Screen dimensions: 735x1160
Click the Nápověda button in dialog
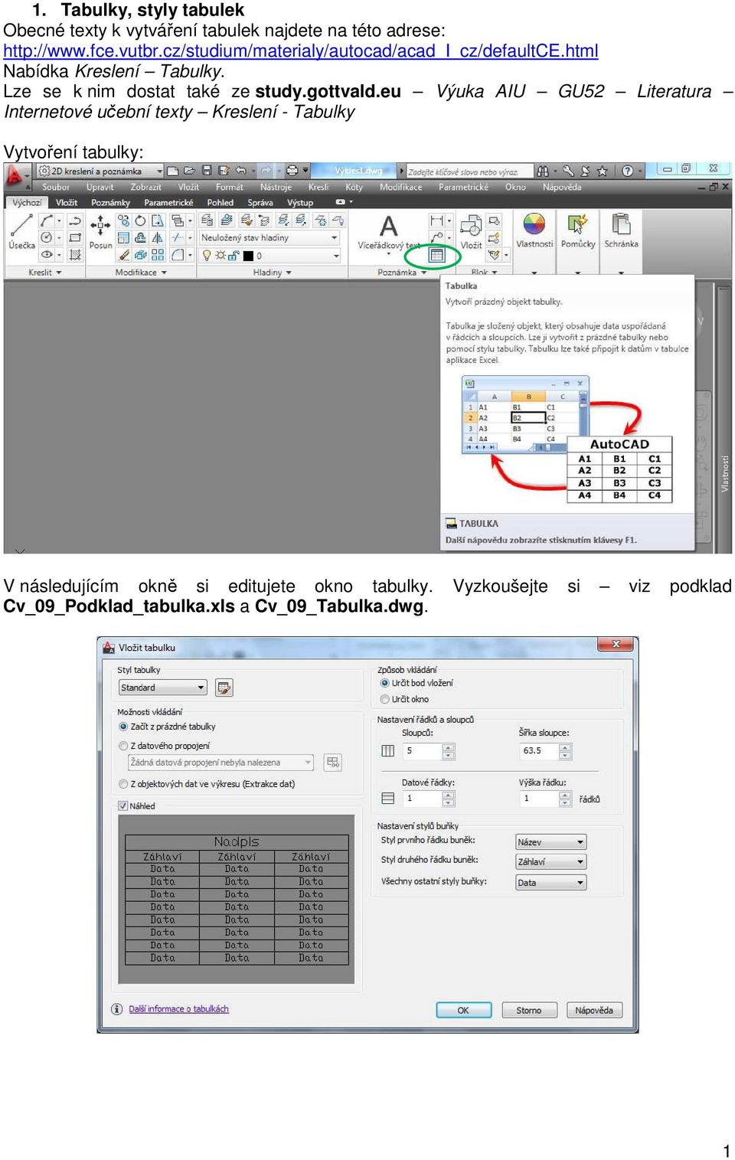pyautogui.click(x=595, y=1010)
